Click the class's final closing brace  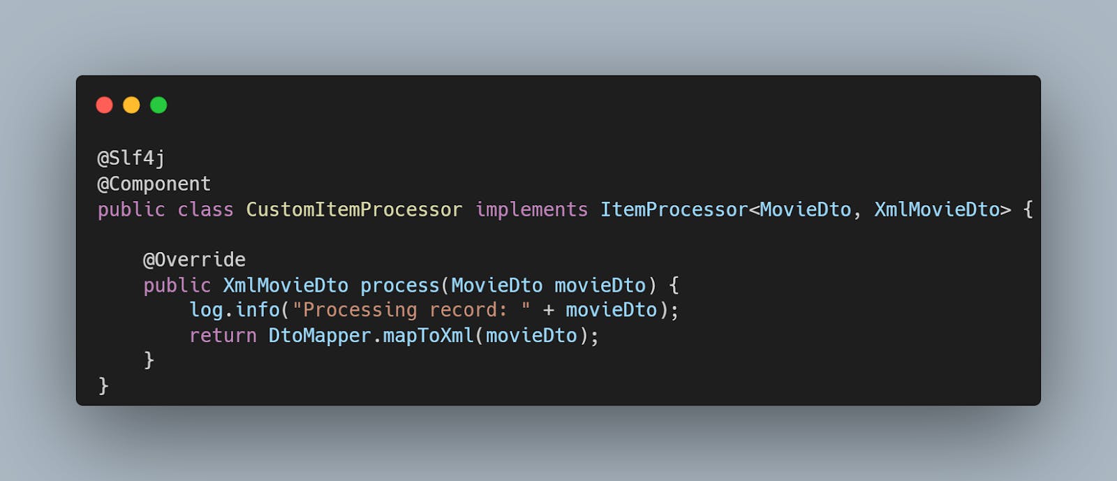pyautogui.click(x=103, y=385)
